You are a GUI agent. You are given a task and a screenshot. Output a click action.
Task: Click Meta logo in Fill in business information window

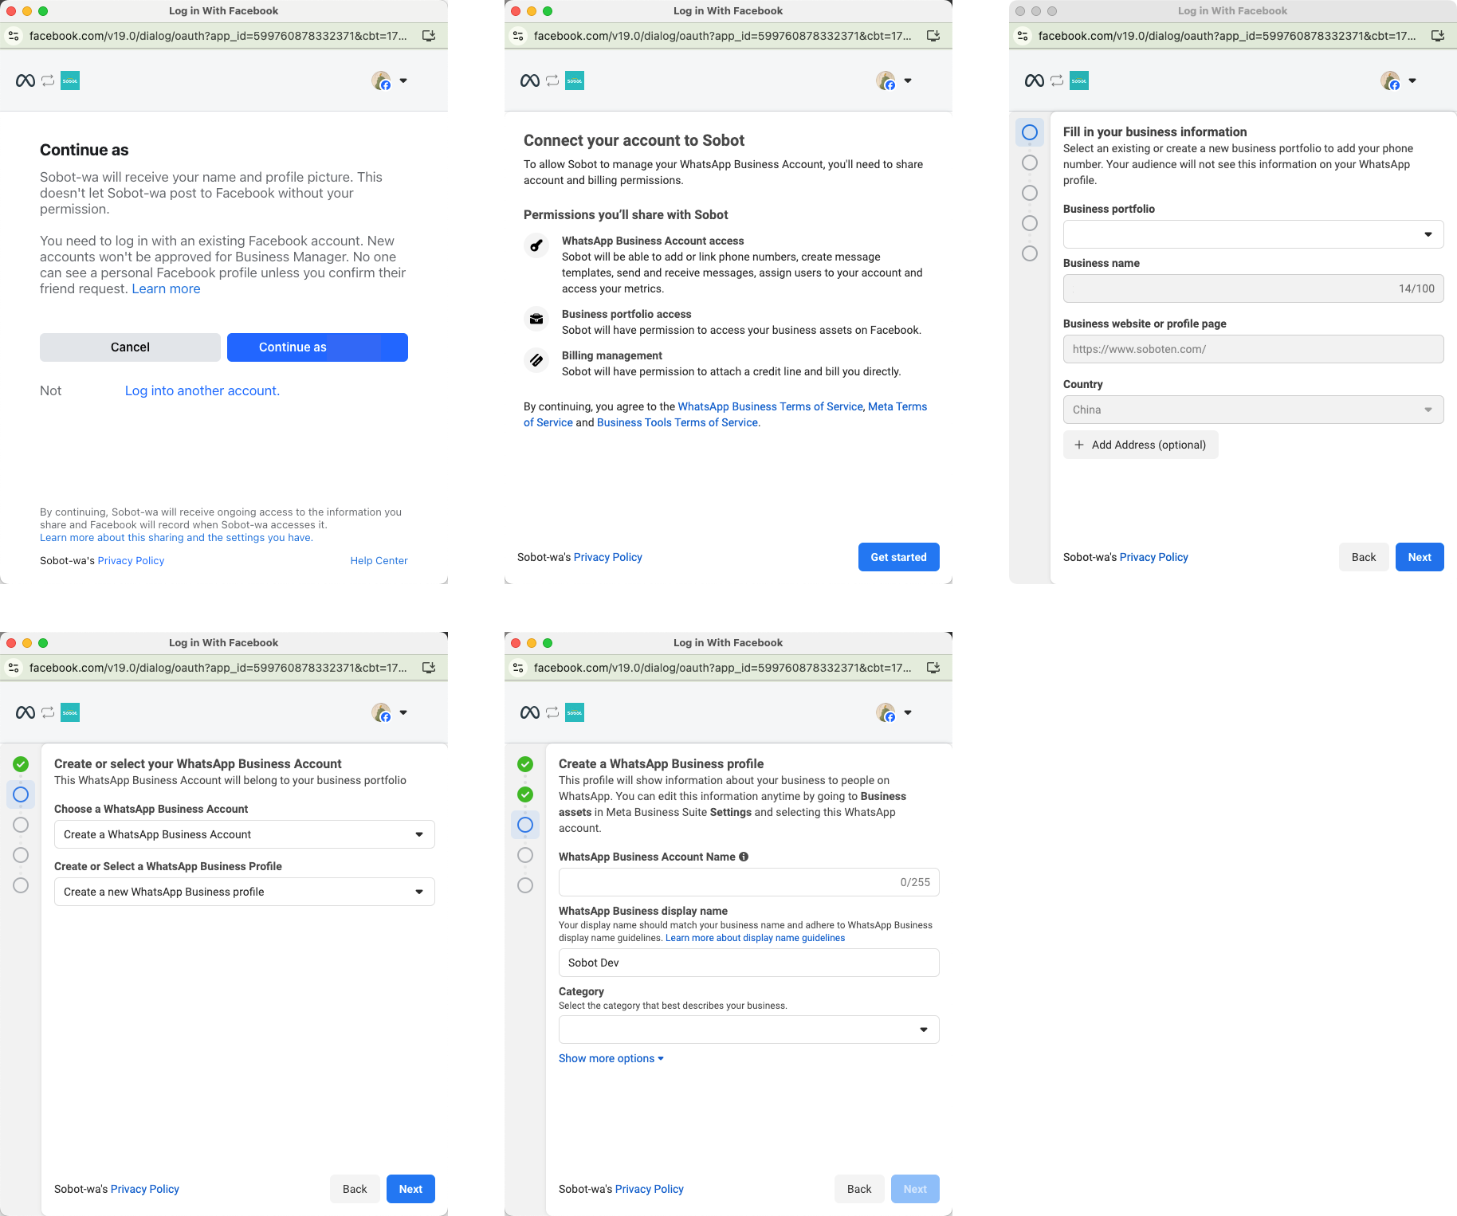pyautogui.click(x=1035, y=80)
